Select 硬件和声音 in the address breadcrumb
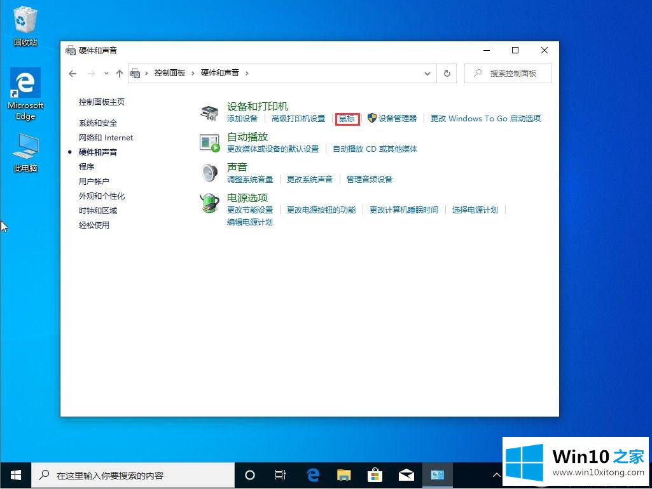Viewport: 652px width, 489px height. [220, 73]
